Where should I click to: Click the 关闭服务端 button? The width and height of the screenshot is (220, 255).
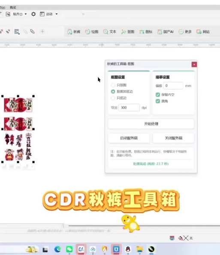[173, 138]
